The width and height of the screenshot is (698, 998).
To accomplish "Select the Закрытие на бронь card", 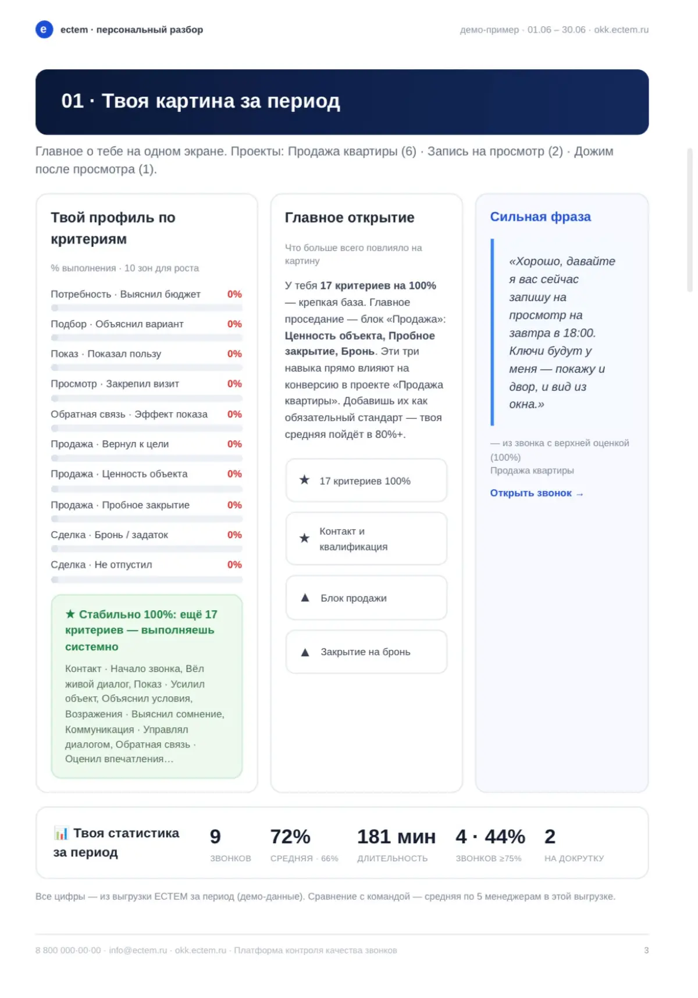I will [x=366, y=652].
